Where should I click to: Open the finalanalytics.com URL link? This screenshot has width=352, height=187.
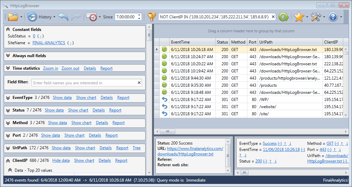tap(190, 151)
